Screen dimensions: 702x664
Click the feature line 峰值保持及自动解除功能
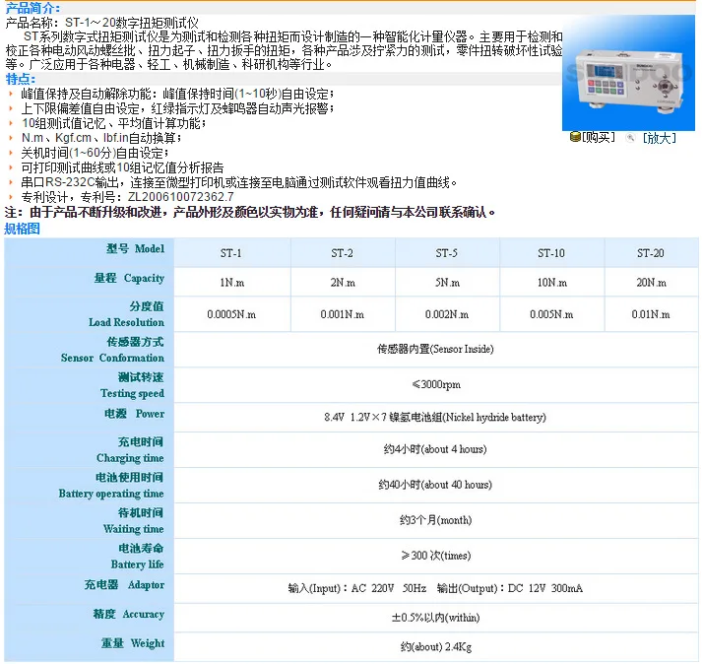pos(177,94)
